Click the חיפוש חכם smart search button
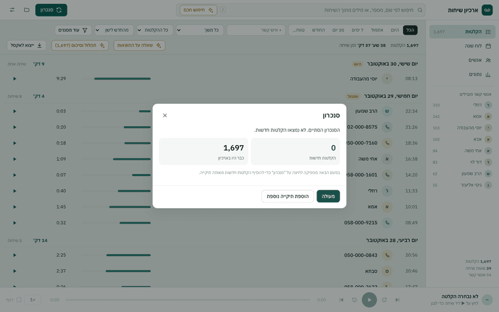The height and width of the screenshot is (312, 499). tap(198, 10)
